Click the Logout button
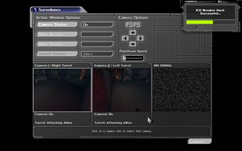This screenshot has height=151, width=242. pos(200,141)
